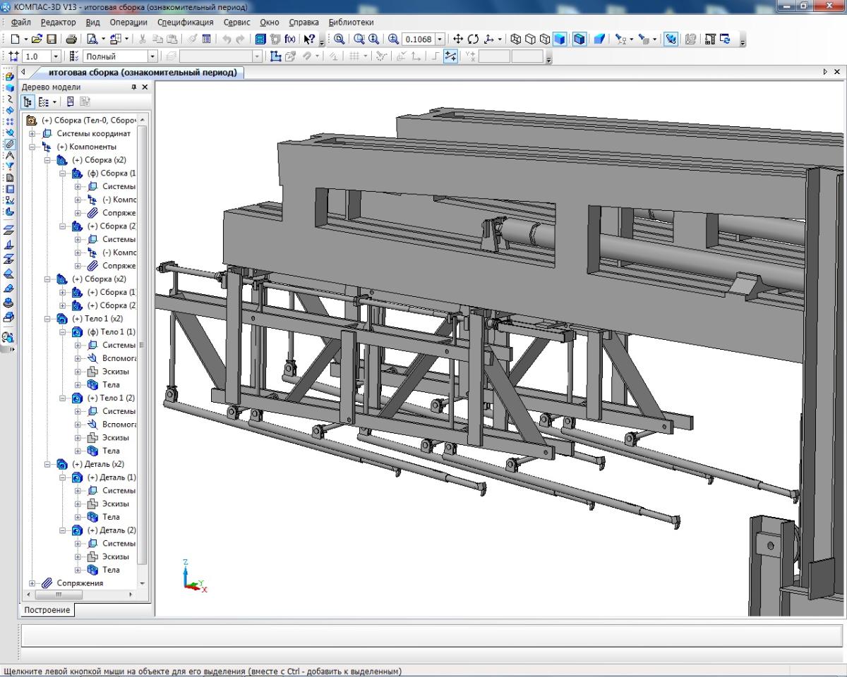Collapse the Компоненты tree node
Screen dimensions: 847x677
32,147
